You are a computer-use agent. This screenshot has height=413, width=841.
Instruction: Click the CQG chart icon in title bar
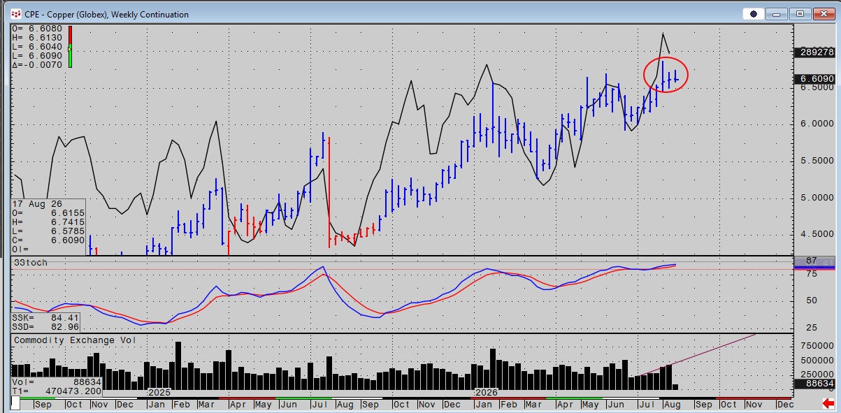[x=16, y=13]
